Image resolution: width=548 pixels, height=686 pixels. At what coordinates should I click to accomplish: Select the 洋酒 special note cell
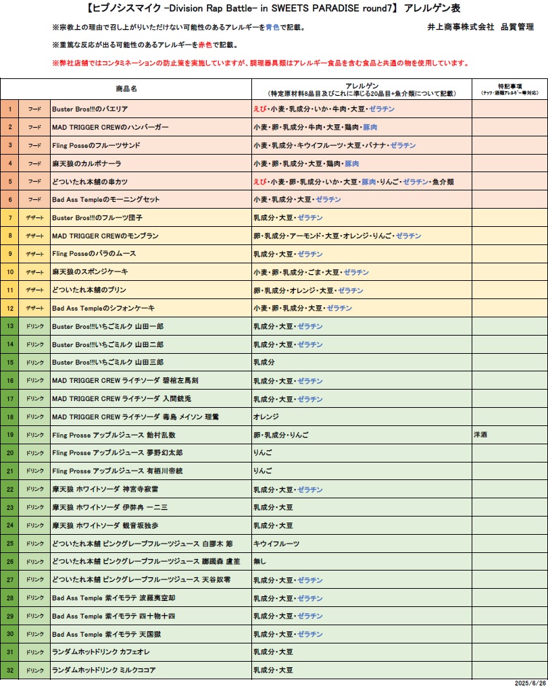click(509, 435)
